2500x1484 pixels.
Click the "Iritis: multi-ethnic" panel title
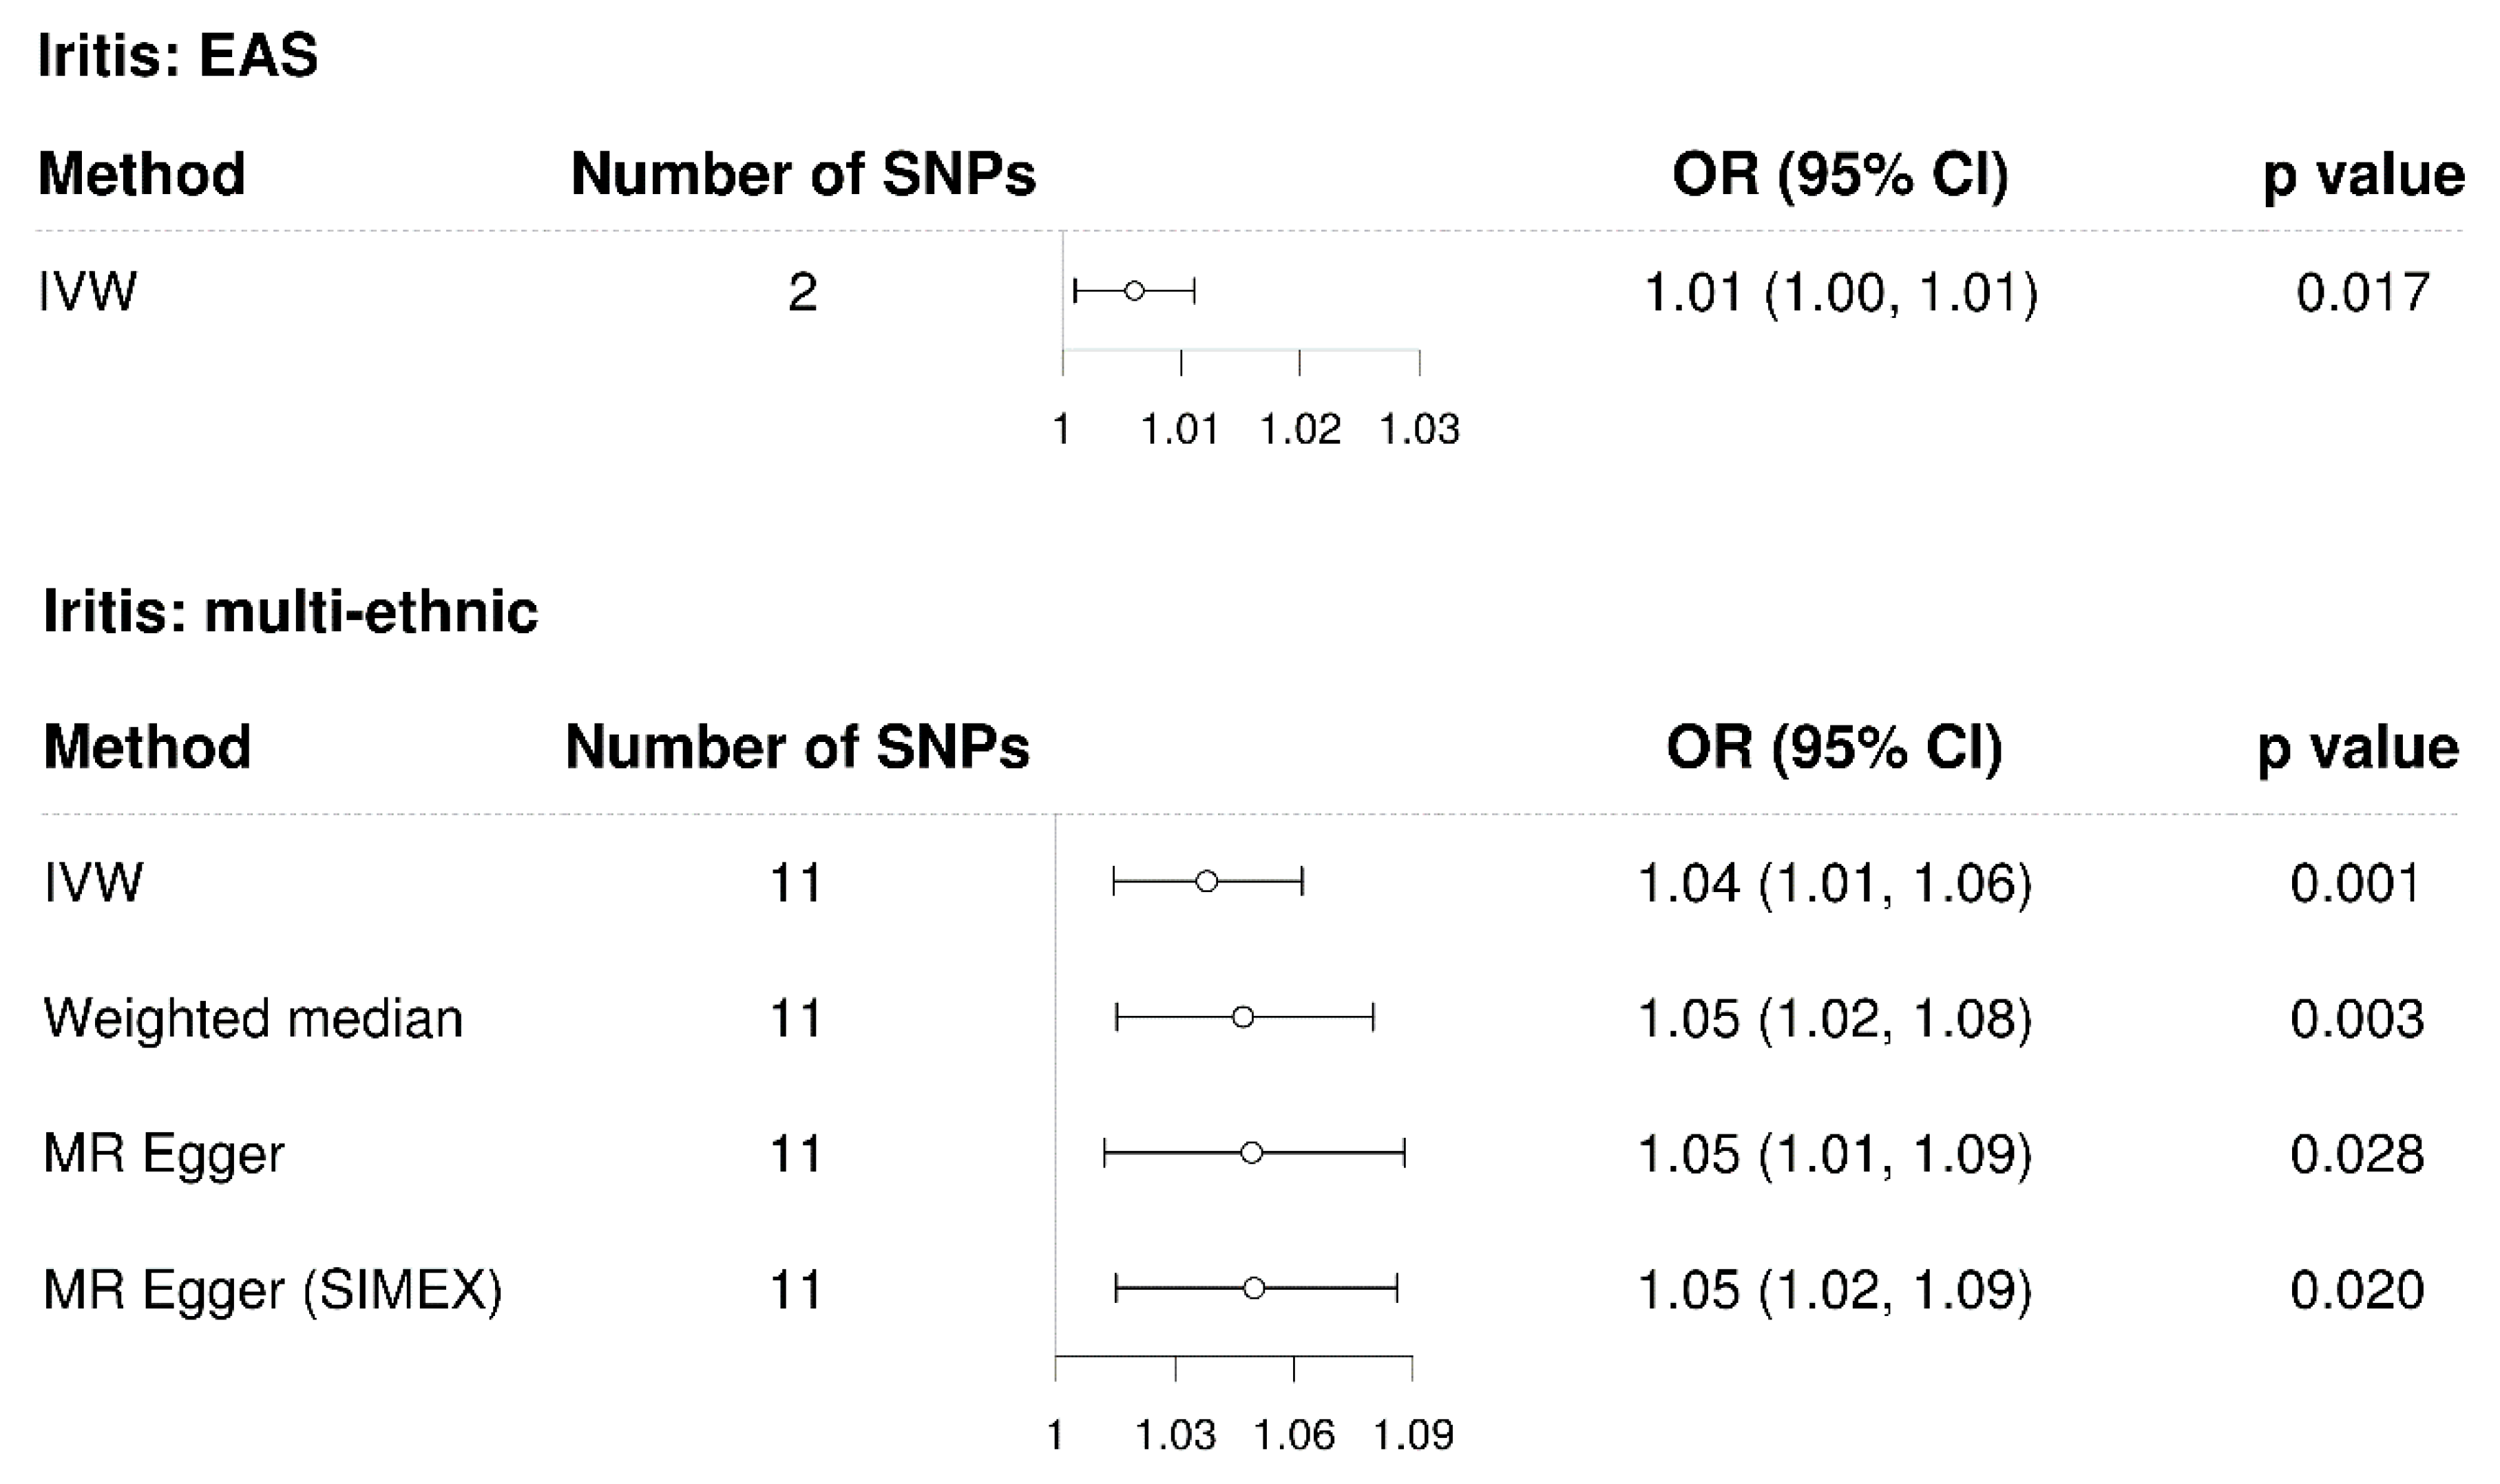pyautogui.click(x=290, y=611)
